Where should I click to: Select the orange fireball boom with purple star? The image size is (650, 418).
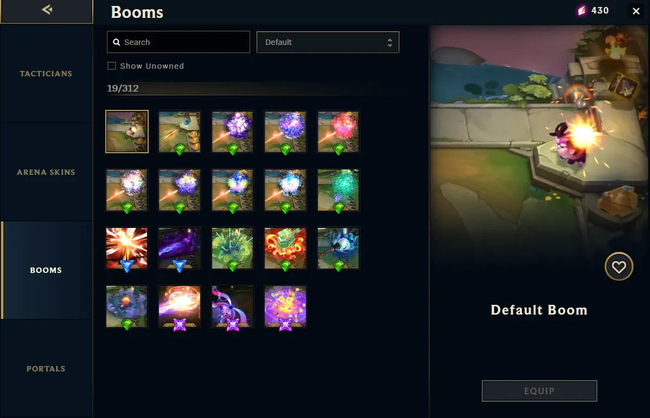[180, 306]
